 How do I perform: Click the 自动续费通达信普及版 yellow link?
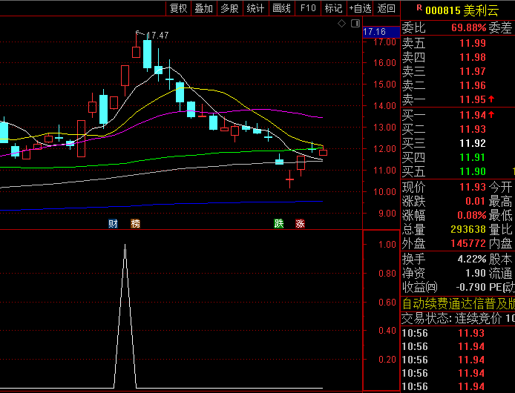(458, 303)
